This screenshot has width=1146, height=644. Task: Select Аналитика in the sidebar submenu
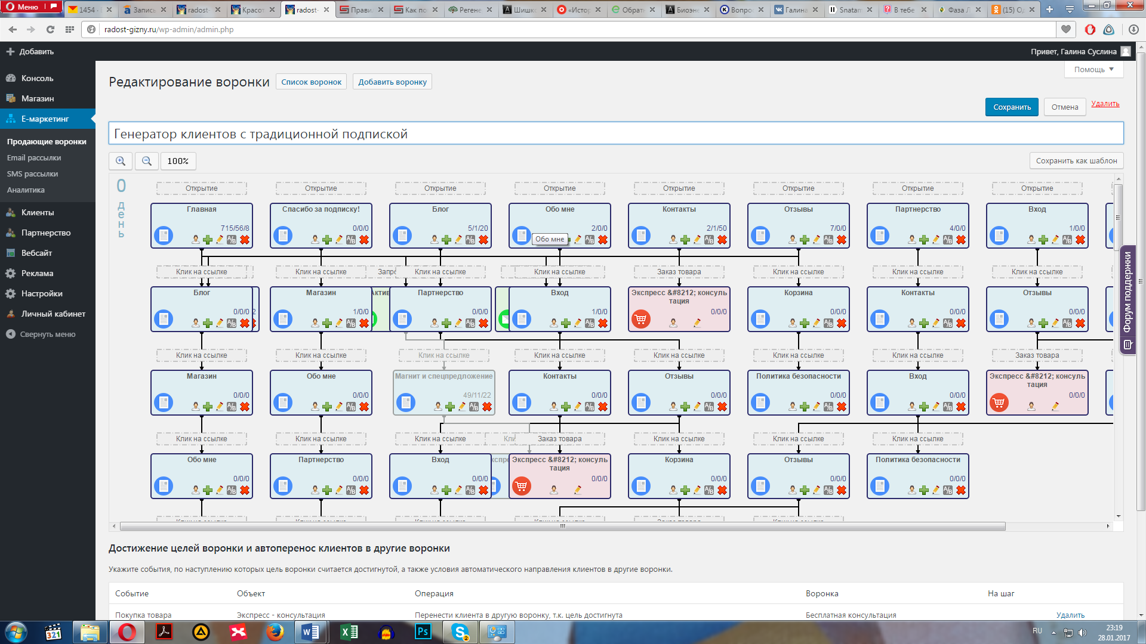click(x=26, y=190)
